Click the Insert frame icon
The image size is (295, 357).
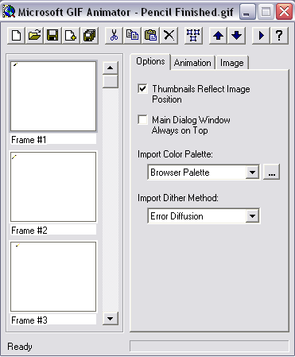click(71, 35)
